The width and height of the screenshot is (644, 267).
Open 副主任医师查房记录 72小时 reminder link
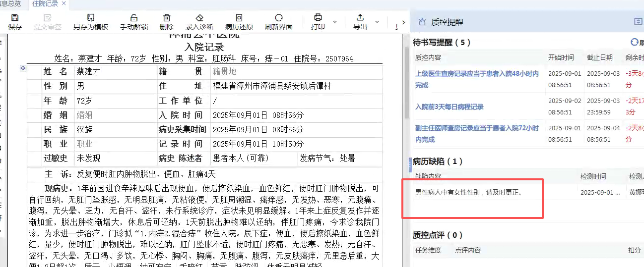click(477, 134)
